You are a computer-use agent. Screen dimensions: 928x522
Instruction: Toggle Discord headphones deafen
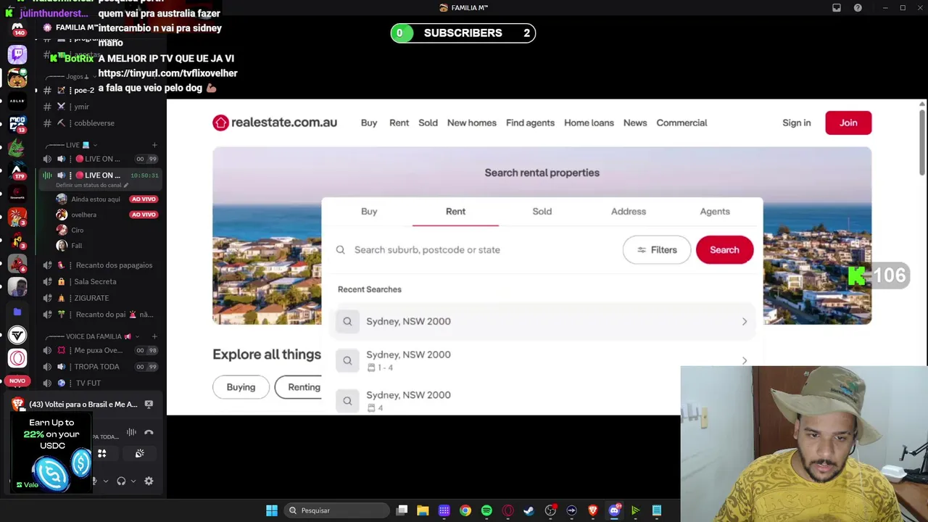tap(121, 481)
